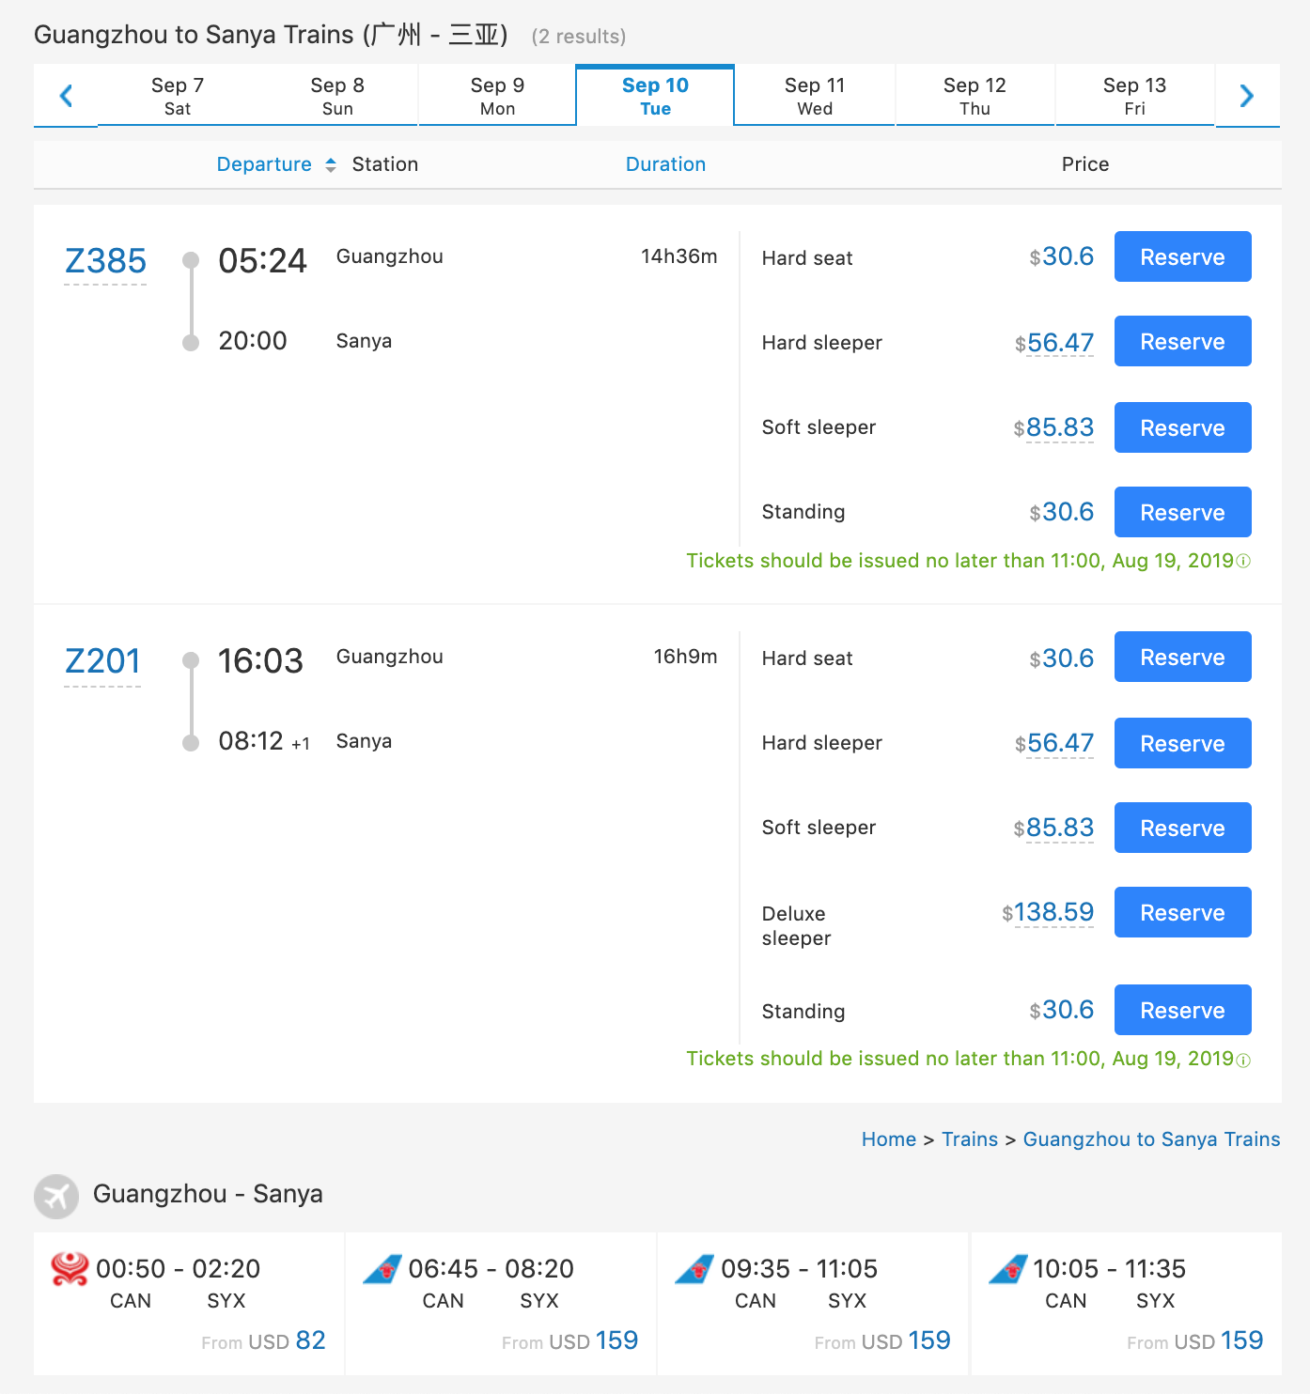
Task: Open train Z201 details link
Action: tap(102, 661)
